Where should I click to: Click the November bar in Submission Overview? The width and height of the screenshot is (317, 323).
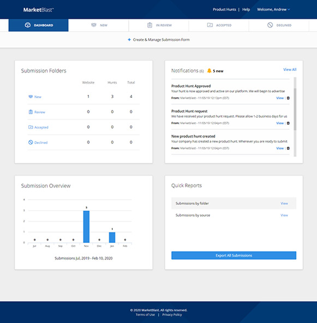tap(86, 226)
